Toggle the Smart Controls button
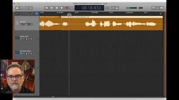This screenshot has height=100, width=179. 27,8
